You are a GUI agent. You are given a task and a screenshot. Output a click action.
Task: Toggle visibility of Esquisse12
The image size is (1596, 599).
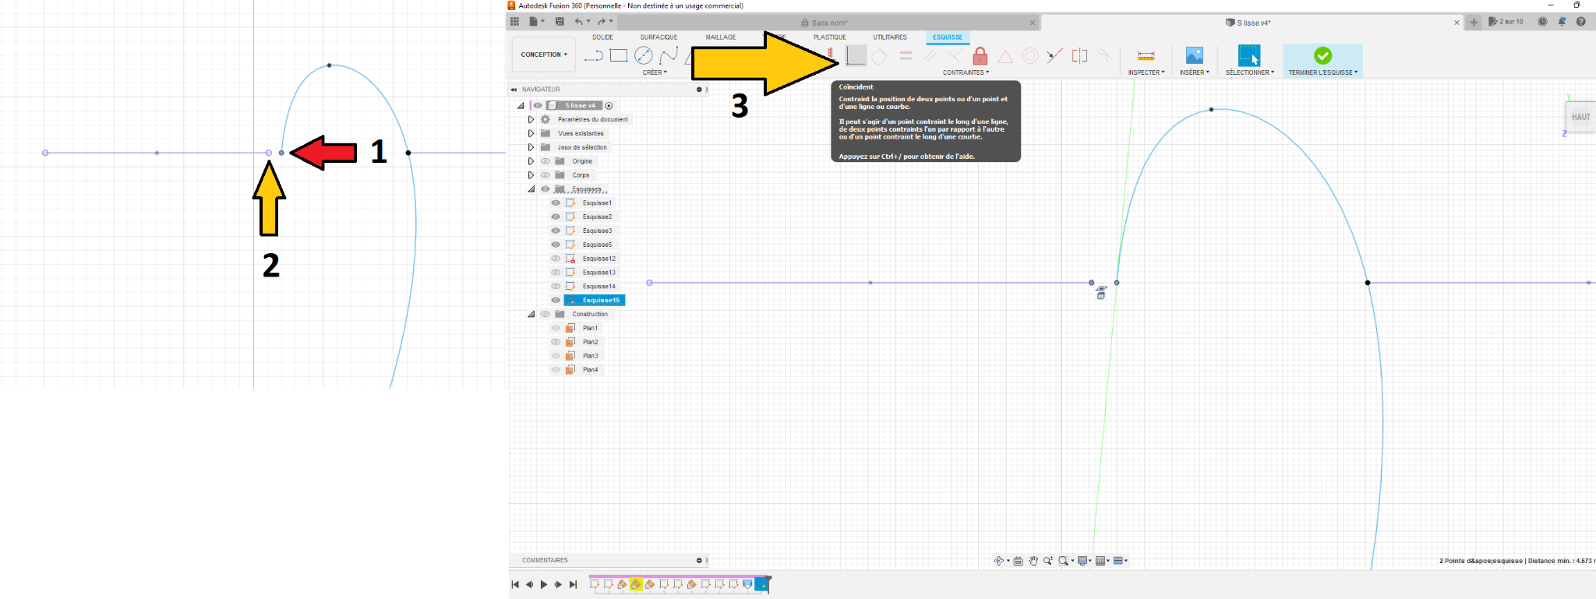coord(556,259)
